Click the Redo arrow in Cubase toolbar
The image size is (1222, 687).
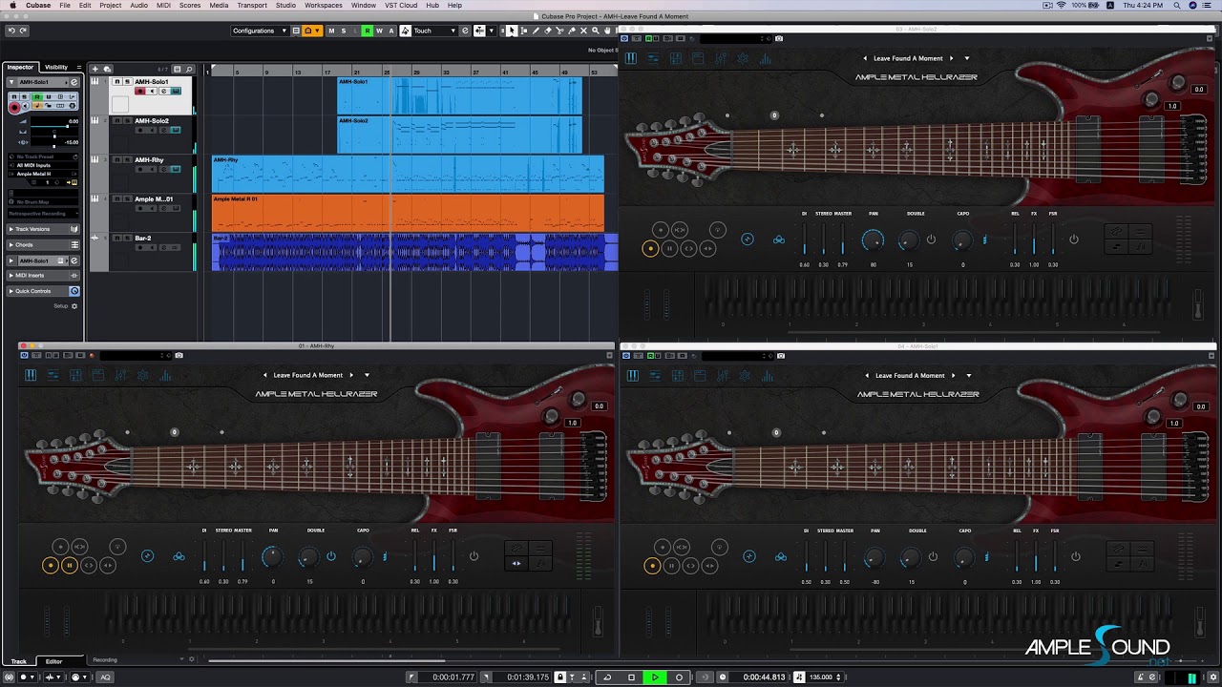coord(23,31)
